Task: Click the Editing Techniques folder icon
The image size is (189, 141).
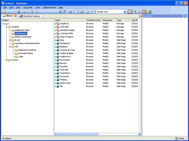Action: click(x=13, y=37)
